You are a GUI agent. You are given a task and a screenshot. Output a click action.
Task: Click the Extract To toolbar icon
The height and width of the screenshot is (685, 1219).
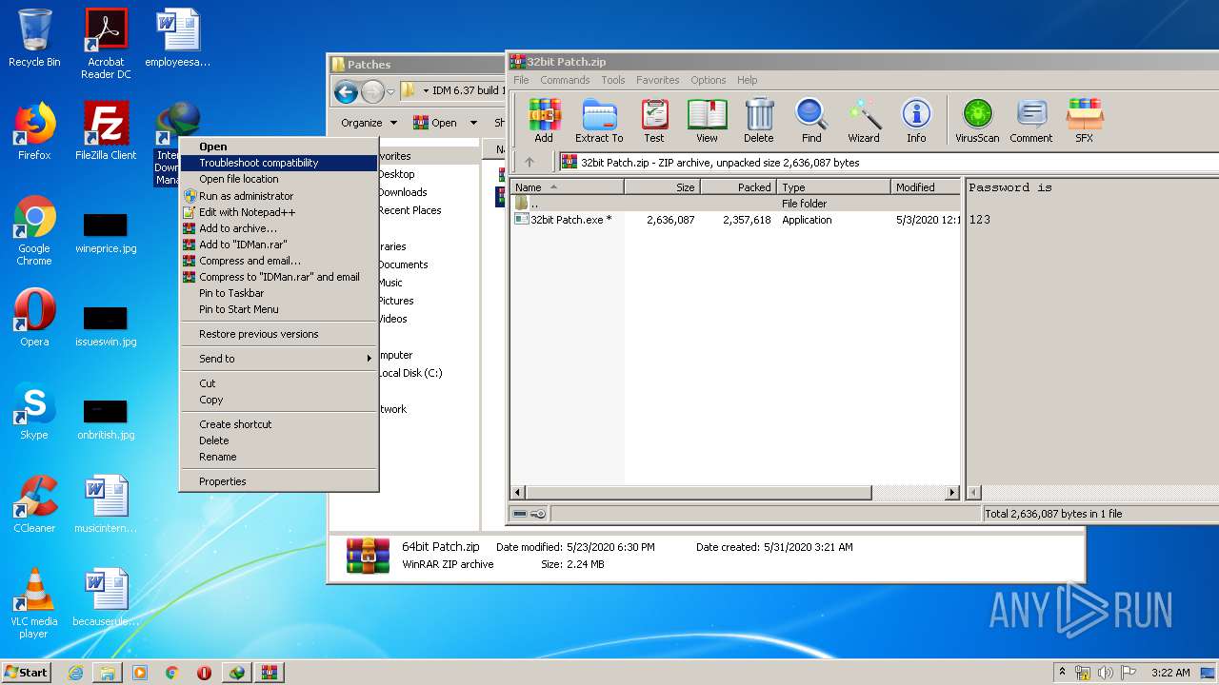pos(599,120)
